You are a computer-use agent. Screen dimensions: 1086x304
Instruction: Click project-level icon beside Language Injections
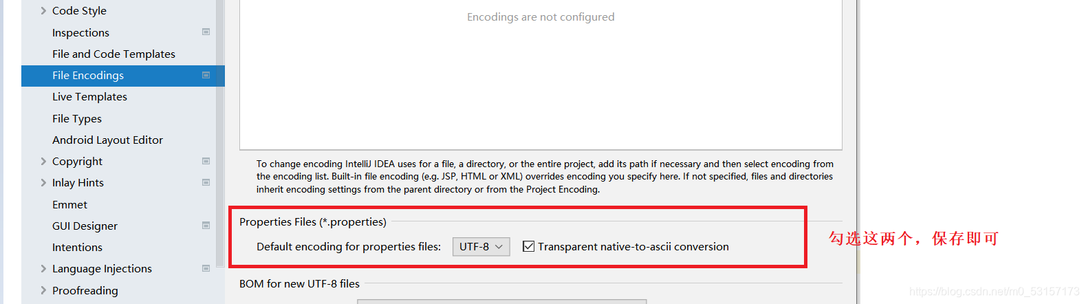206,268
